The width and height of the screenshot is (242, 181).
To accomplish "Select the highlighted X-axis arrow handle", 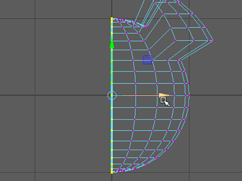I will 165,95.
